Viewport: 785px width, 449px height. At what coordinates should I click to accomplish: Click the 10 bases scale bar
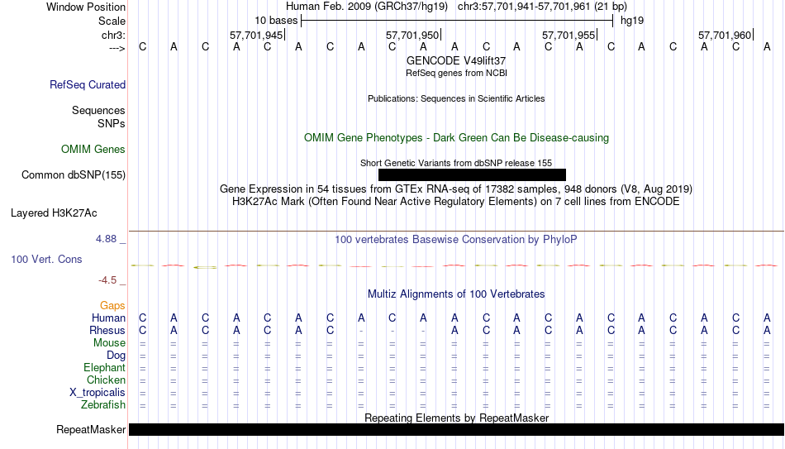click(x=457, y=21)
